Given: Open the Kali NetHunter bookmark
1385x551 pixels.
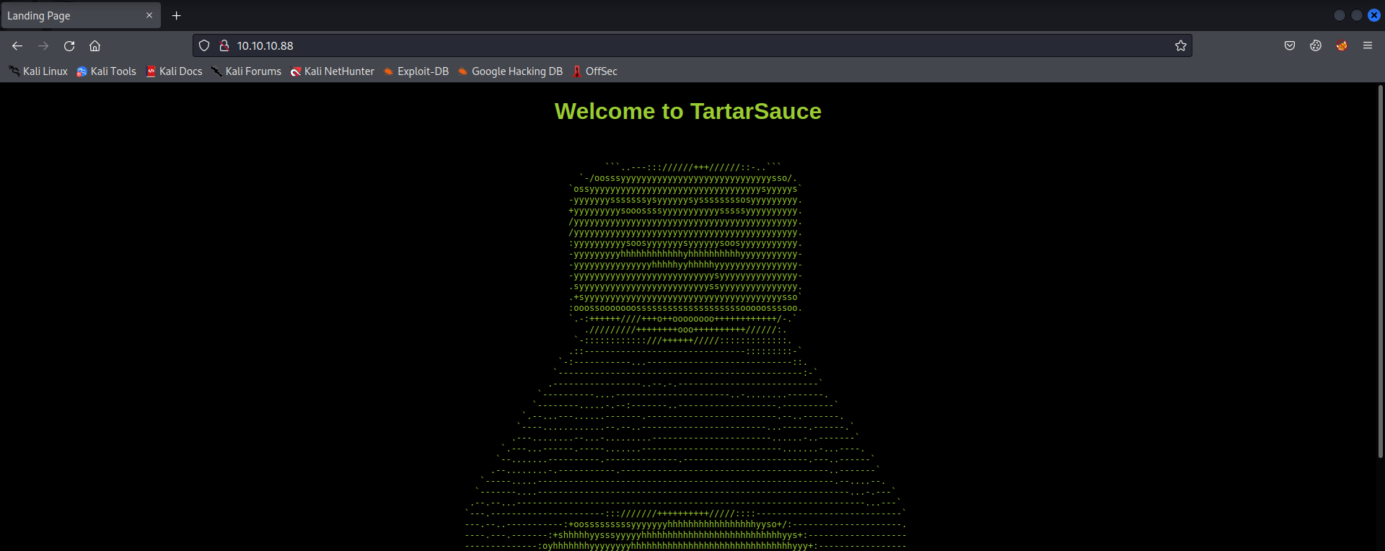Looking at the screenshot, I should 332,71.
